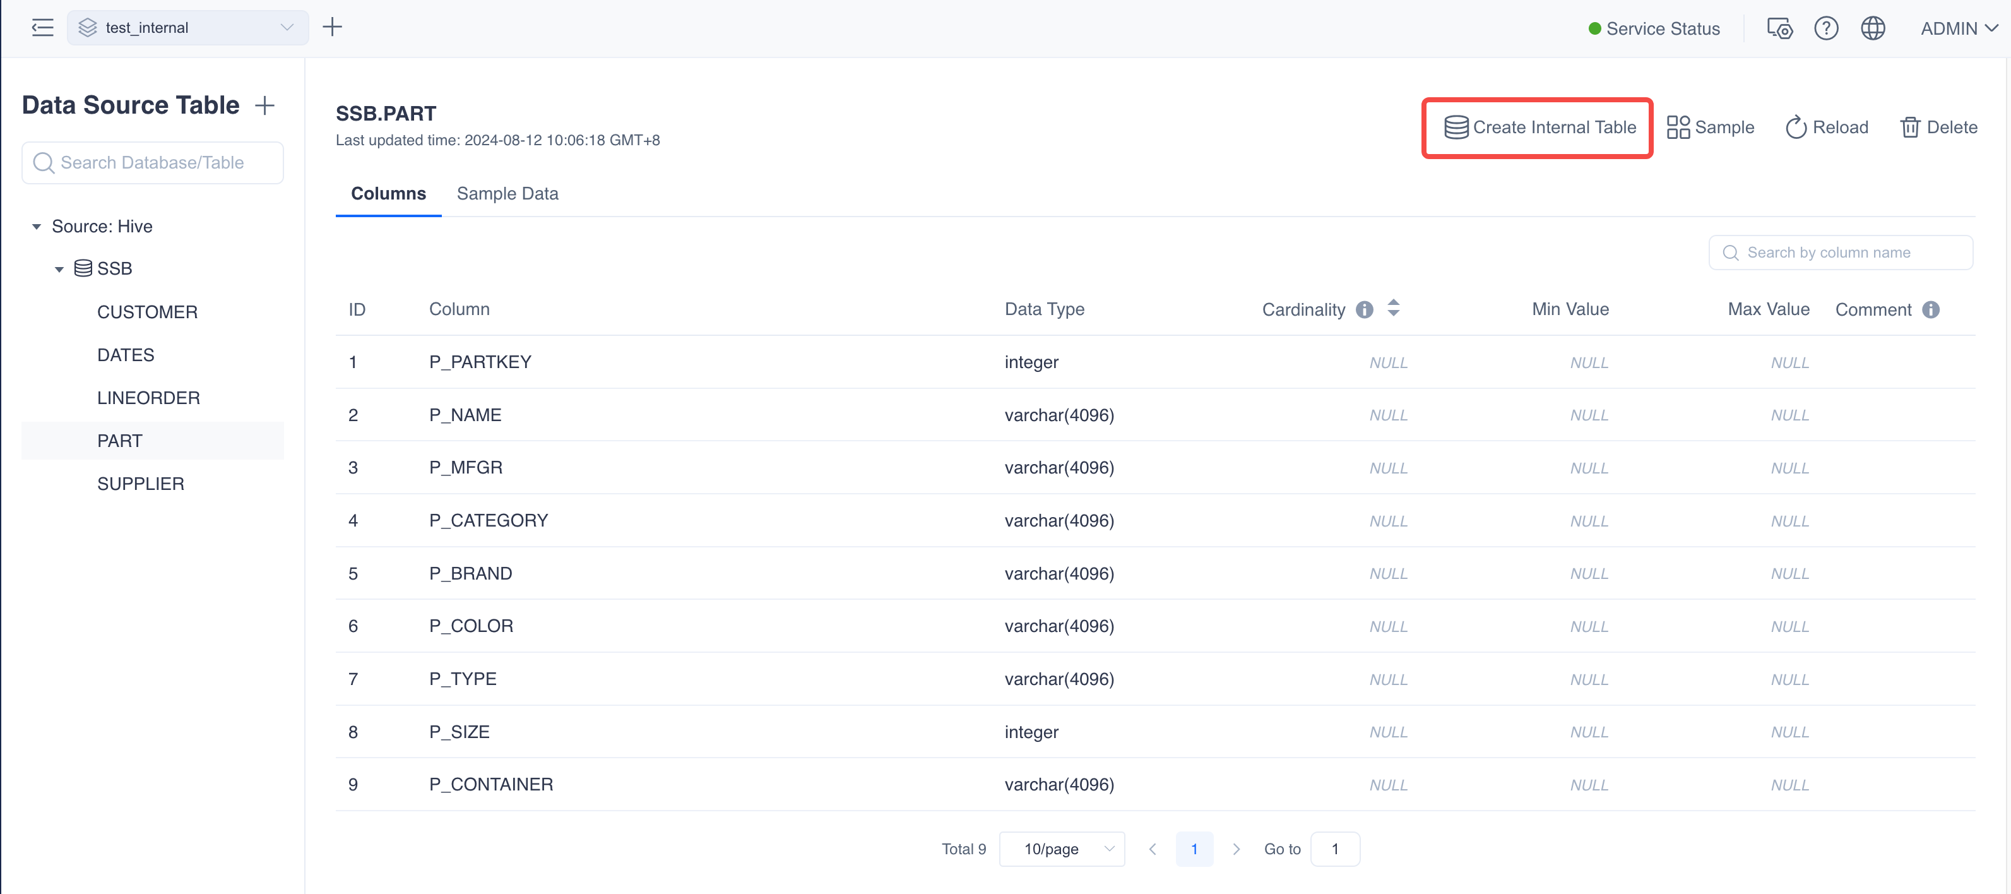Image resolution: width=2011 pixels, height=894 pixels.
Task: Open the test_internal project dropdown
Action: point(187,28)
